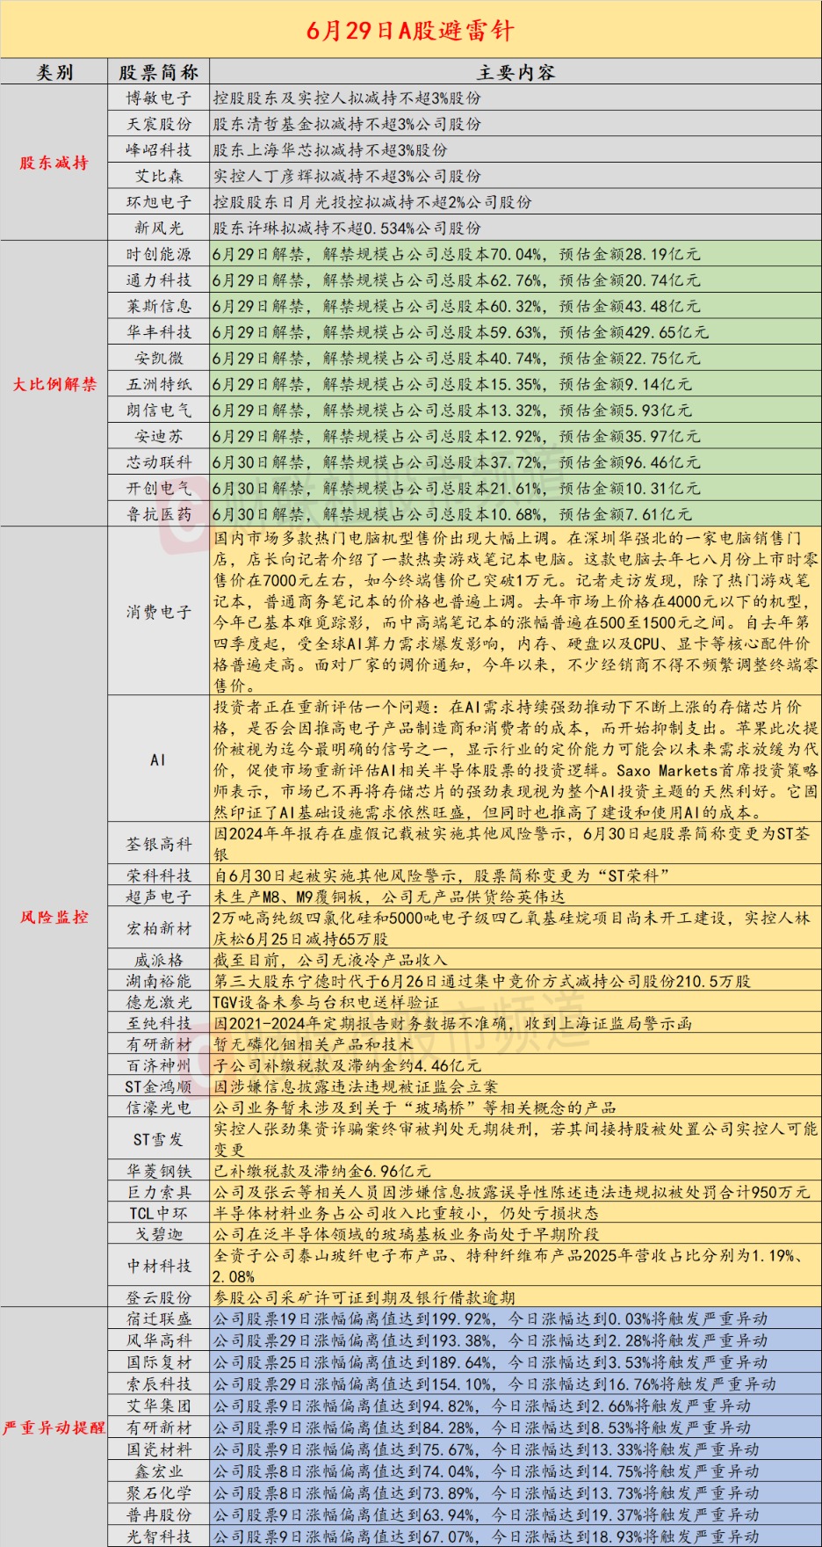Select stock name 威派格
Screen dimensions: 822x1547
pyautogui.click(x=159, y=960)
